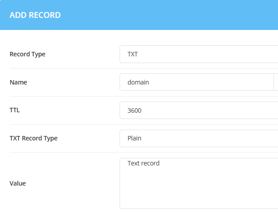Click the "Value" field label
Screen dimensions: 278x212
[x=18, y=183]
